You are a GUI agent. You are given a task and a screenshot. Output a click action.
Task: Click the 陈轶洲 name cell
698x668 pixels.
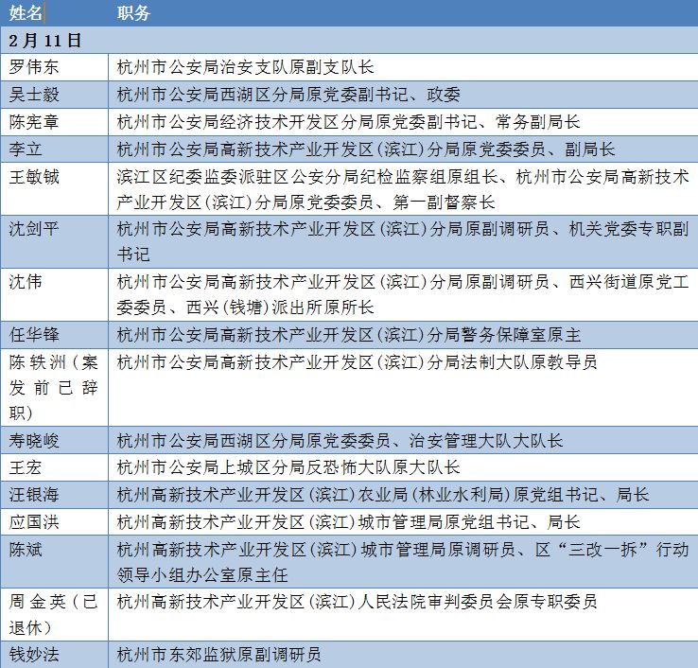click(x=53, y=387)
